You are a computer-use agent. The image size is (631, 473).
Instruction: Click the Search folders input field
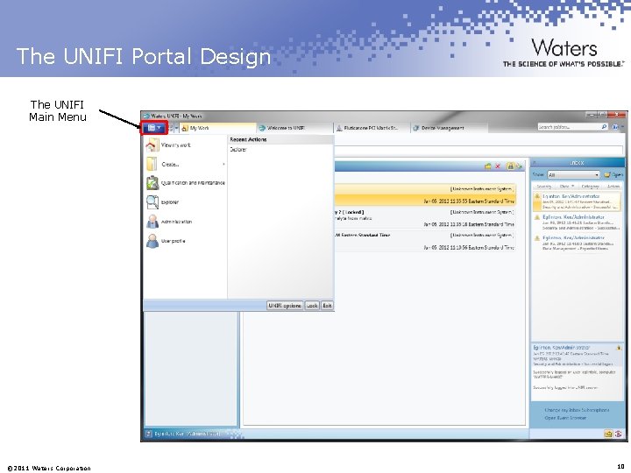(569, 127)
